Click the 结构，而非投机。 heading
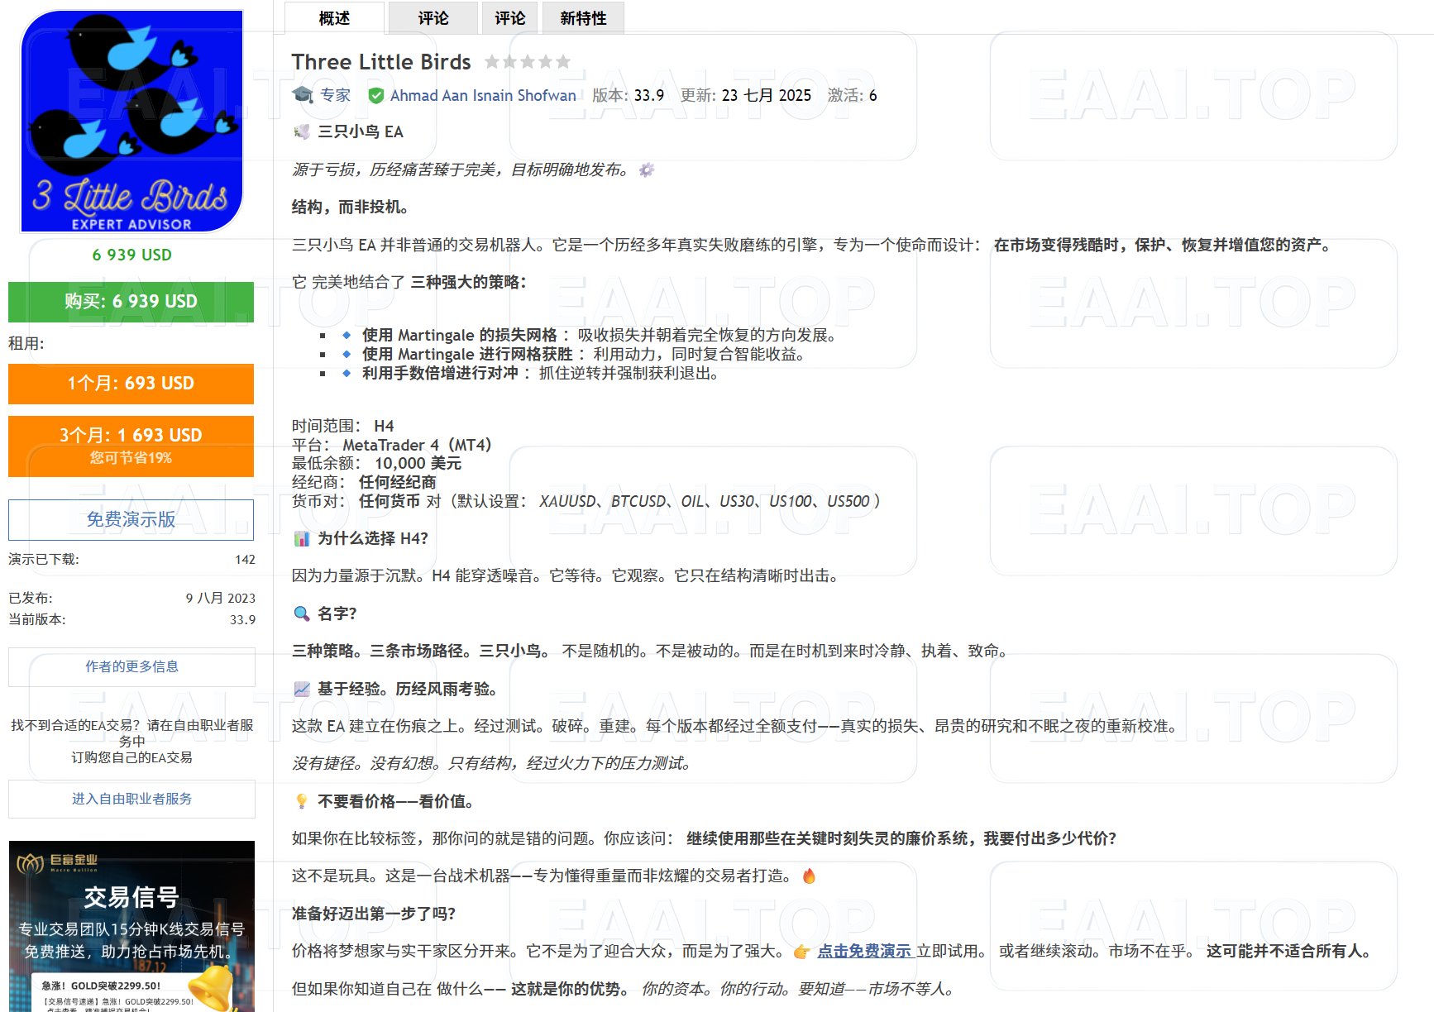The image size is (1434, 1012). (x=350, y=207)
